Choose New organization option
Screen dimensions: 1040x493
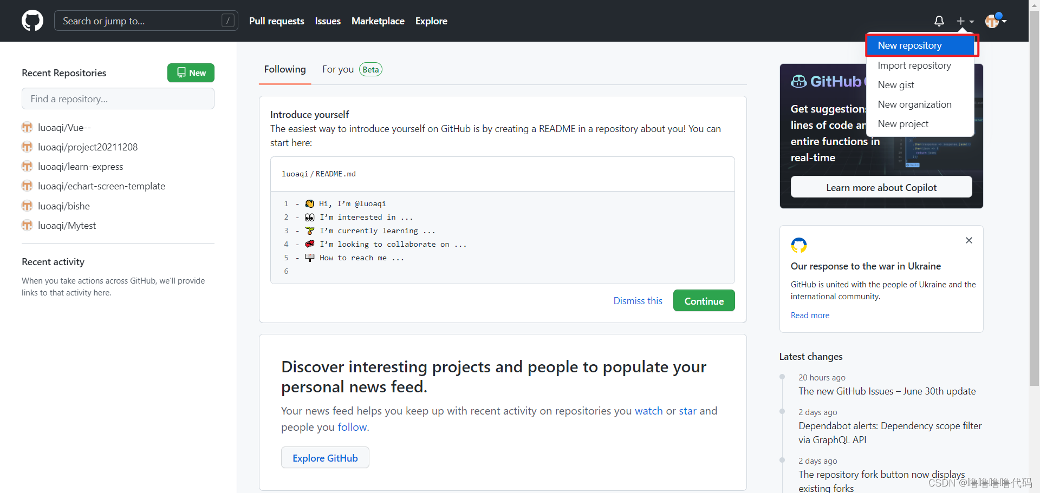tap(914, 104)
